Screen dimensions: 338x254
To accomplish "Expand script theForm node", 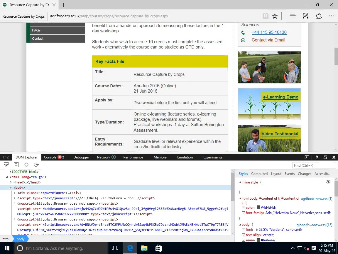I will click(14, 198).
